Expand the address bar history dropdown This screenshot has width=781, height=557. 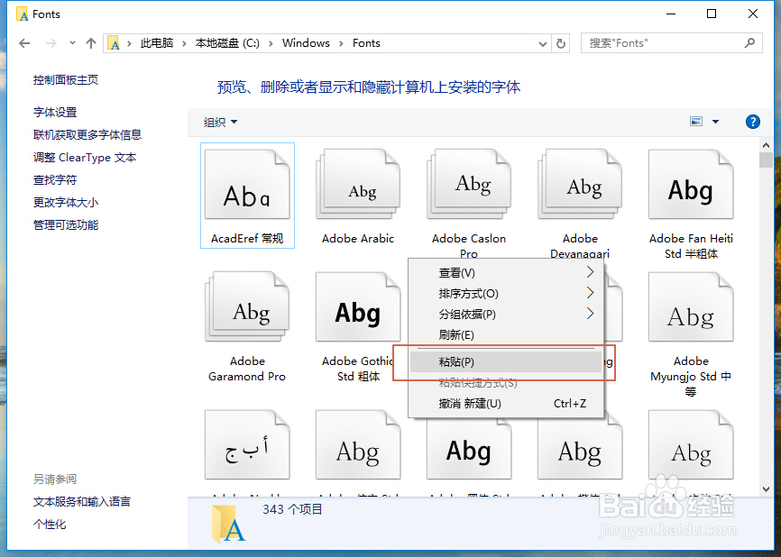tap(543, 44)
